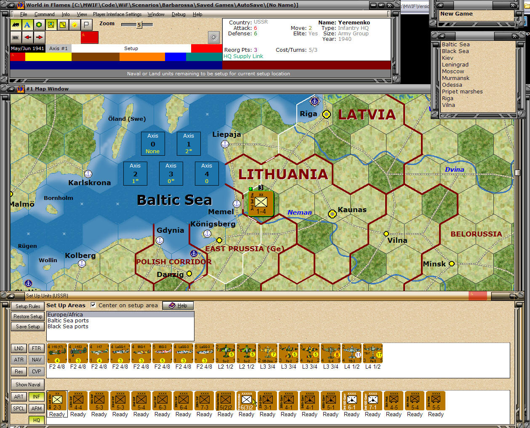Select the 5-5 motorized counter
This screenshot has height=428, width=530.
click(x=436, y=401)
